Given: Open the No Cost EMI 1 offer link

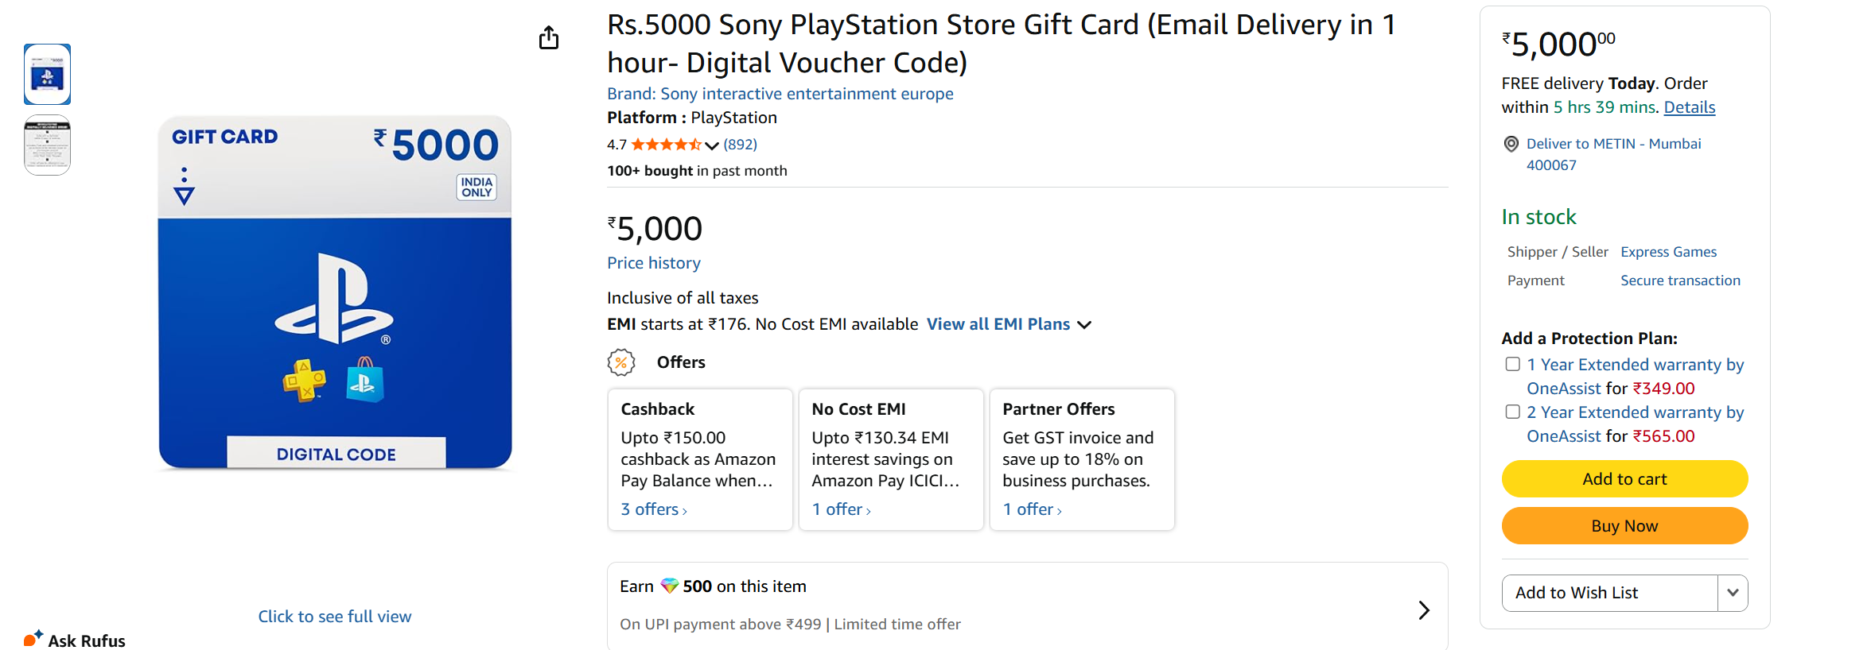Looking at the screenshot, I should tap(841, 509).
